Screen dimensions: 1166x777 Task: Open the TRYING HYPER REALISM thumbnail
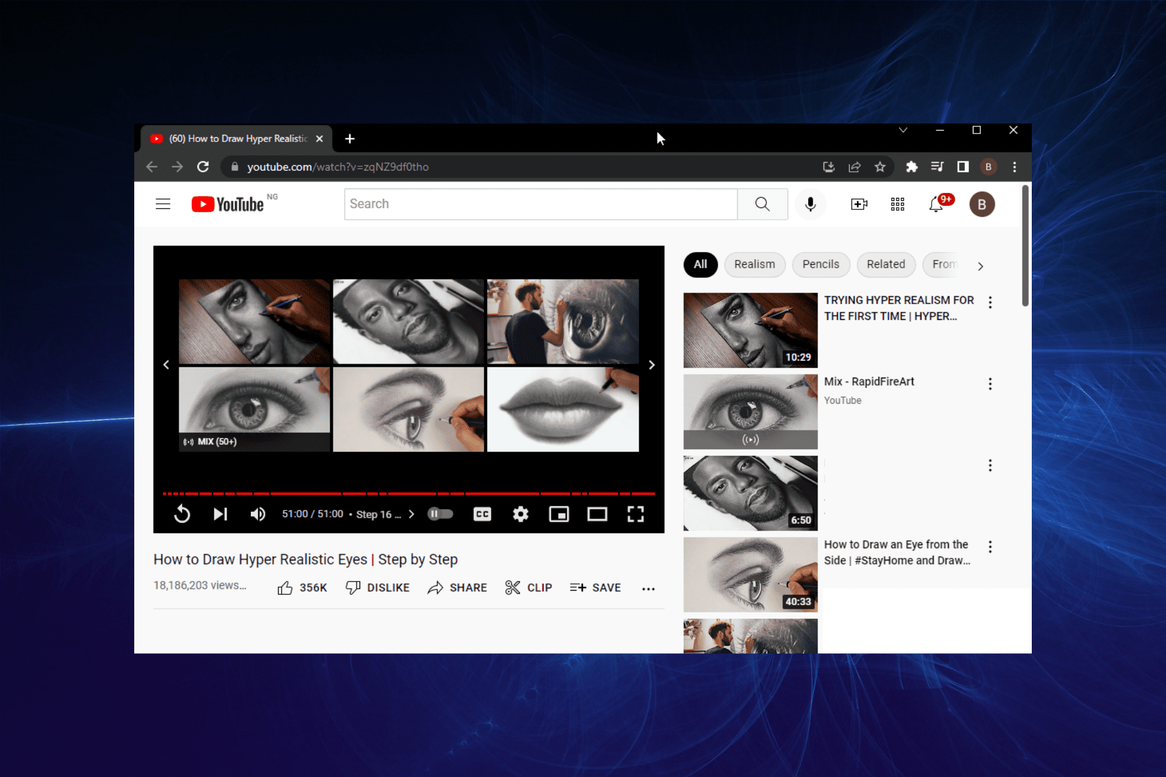(751, 330)
